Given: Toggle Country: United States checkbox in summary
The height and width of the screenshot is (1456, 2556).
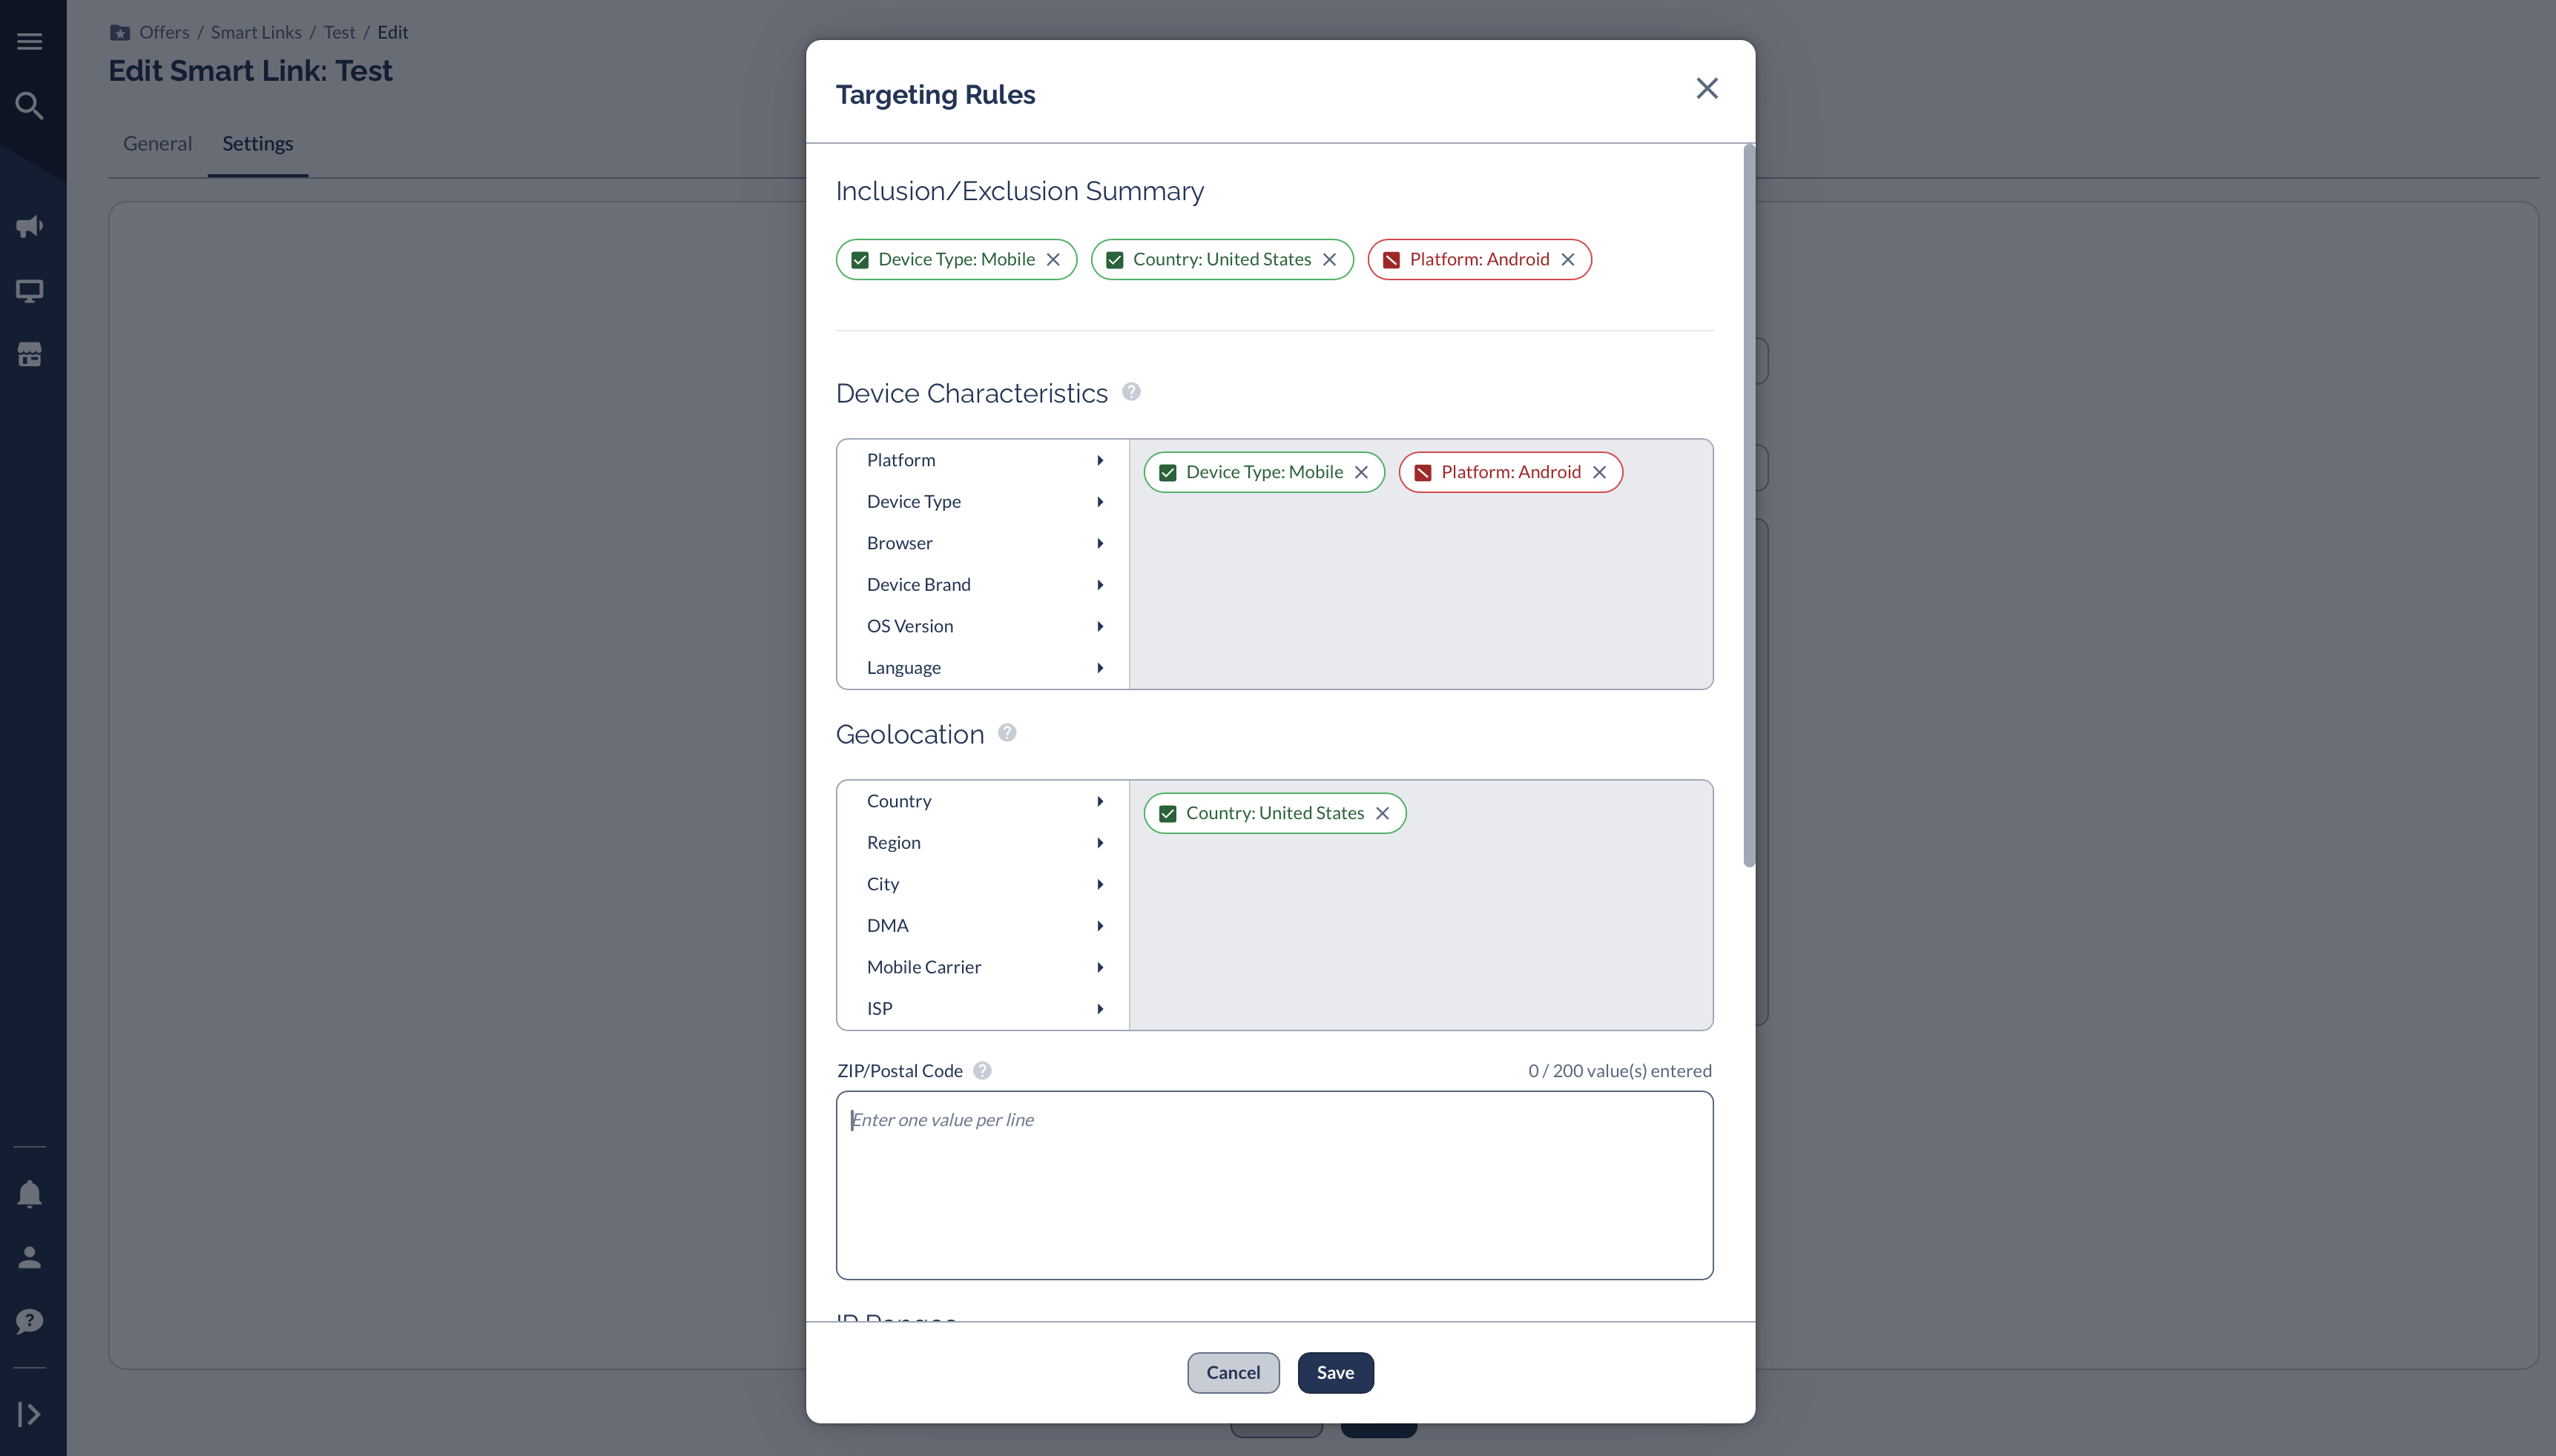Looking at the screenshot, I should 1114,260.
